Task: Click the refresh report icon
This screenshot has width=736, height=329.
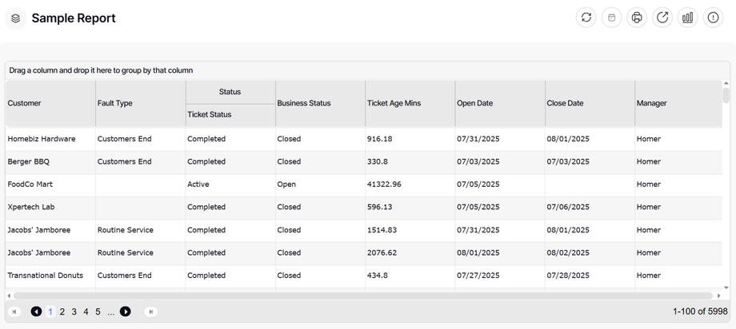Action: point(586,18)
